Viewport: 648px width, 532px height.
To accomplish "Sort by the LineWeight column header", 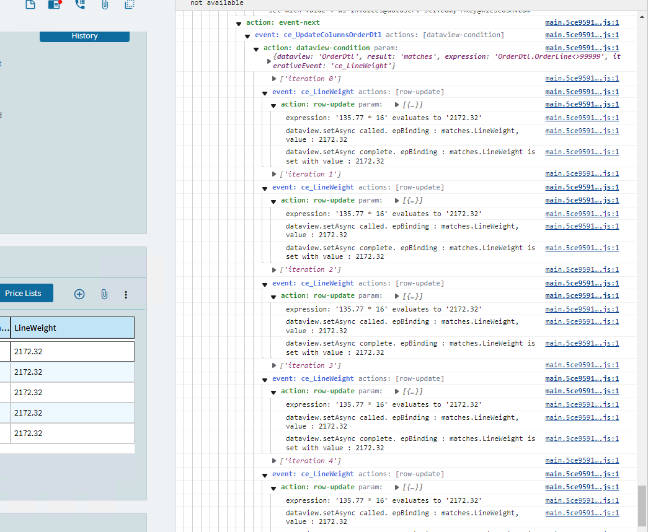I will 73,328.
